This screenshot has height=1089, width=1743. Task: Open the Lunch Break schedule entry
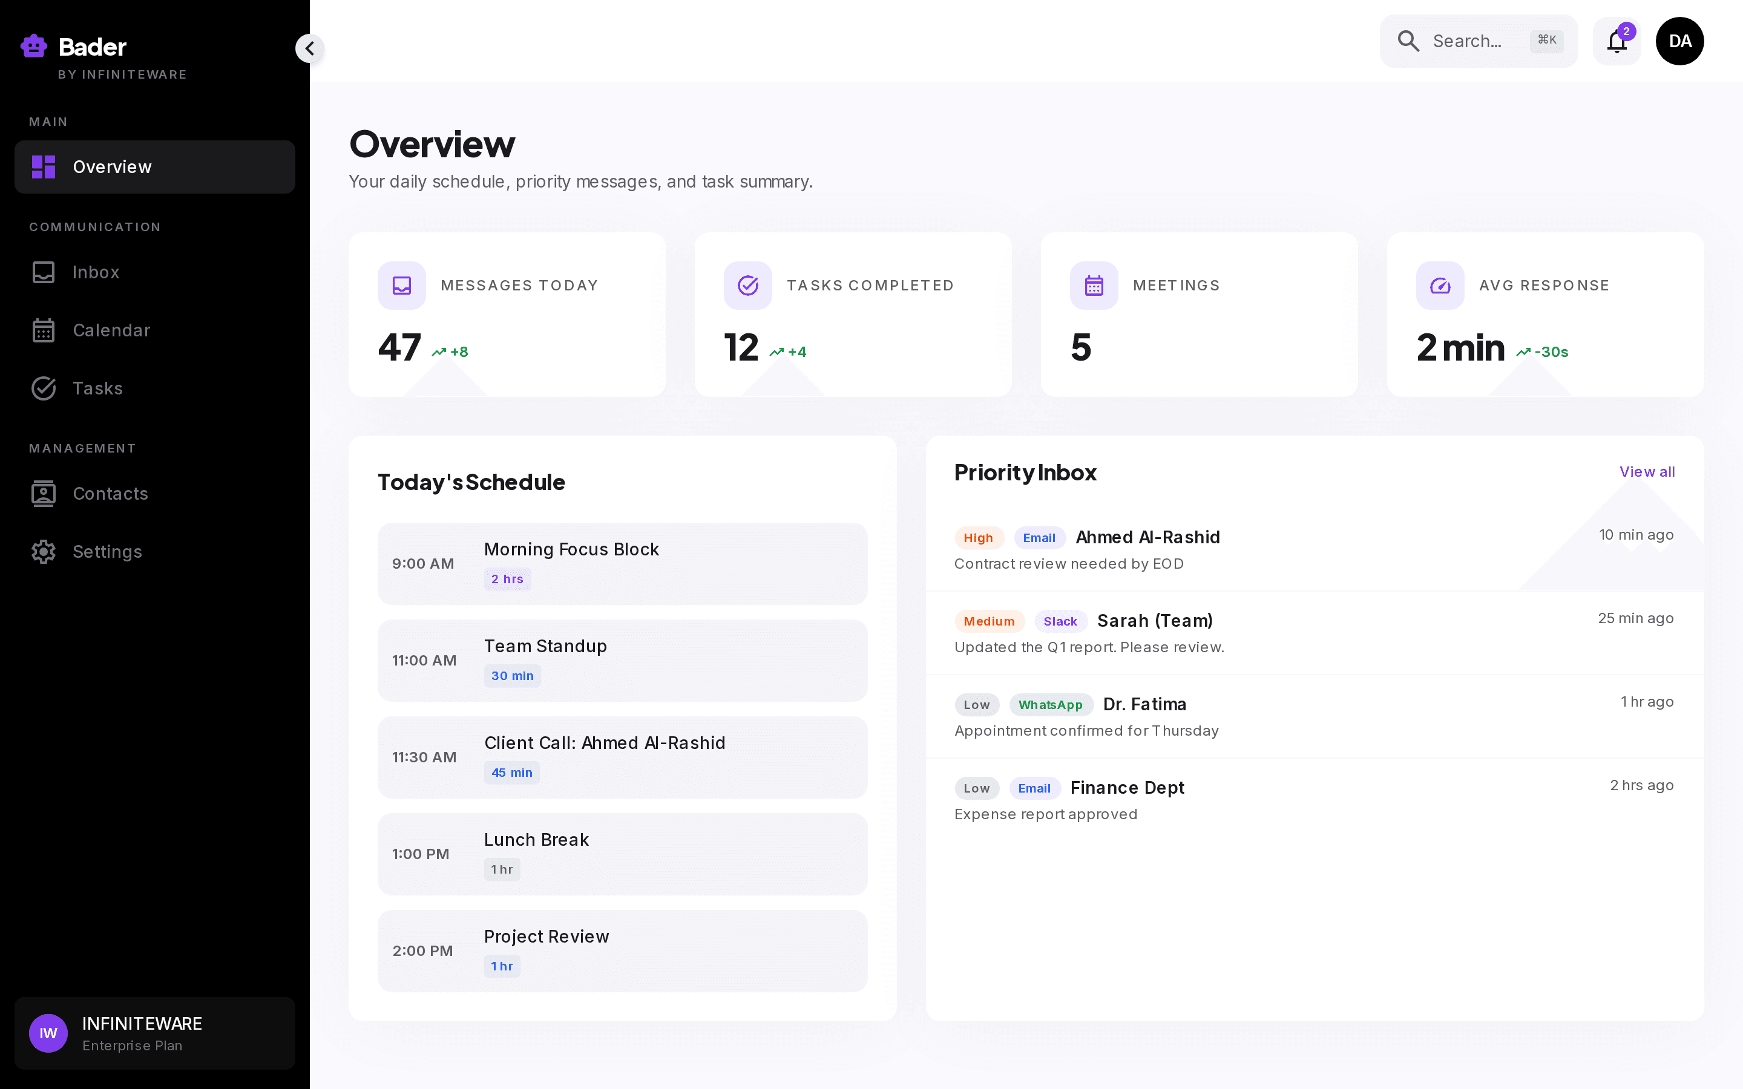(x=622, y=854)
